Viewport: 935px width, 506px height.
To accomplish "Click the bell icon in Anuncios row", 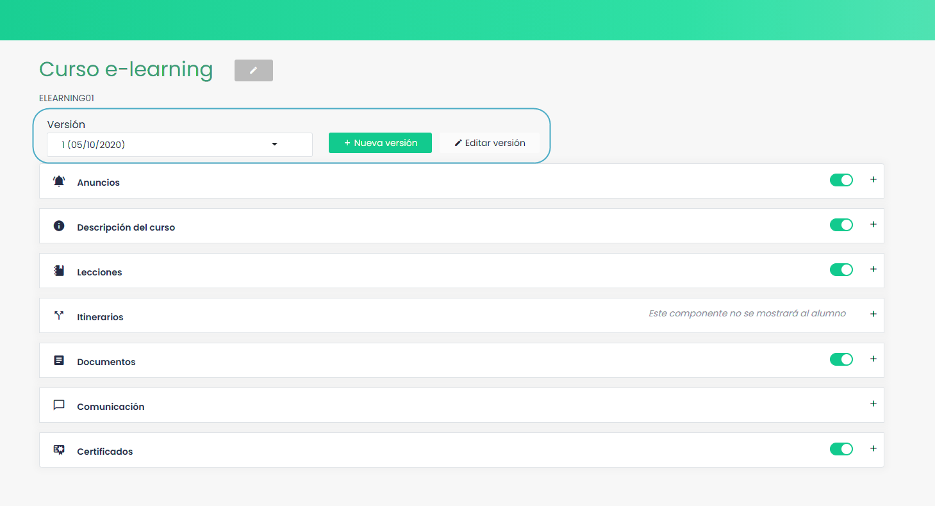I will coord(59,181).
